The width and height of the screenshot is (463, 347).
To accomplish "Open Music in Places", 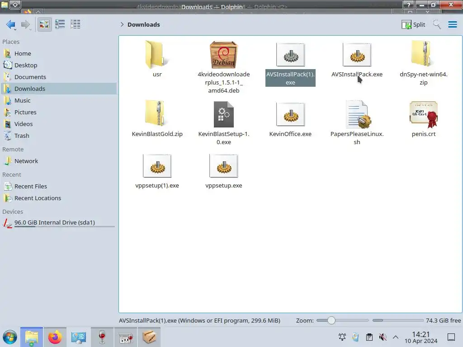I will (x=59, y=101).
